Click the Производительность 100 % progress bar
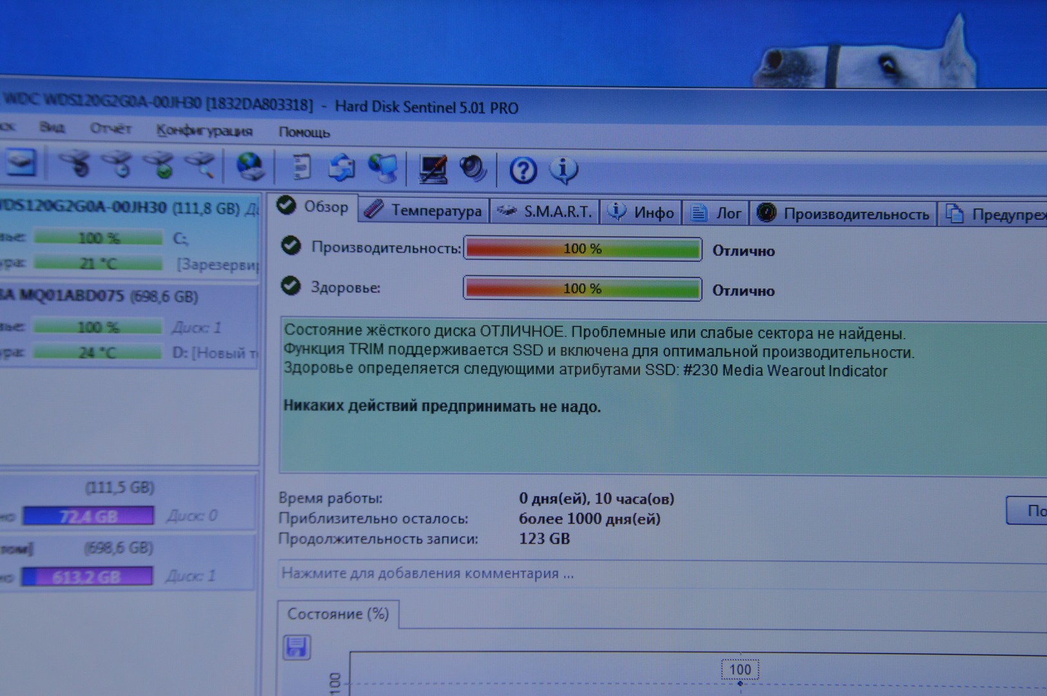This screenshot has width=1047, height=696. [x=582, y=249]
